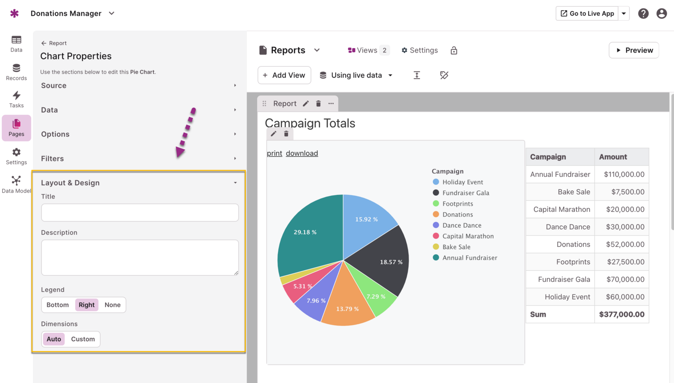The image size is (674, 383).
Task: Click the pencil icon next to Report
Action: click(306, 104)
